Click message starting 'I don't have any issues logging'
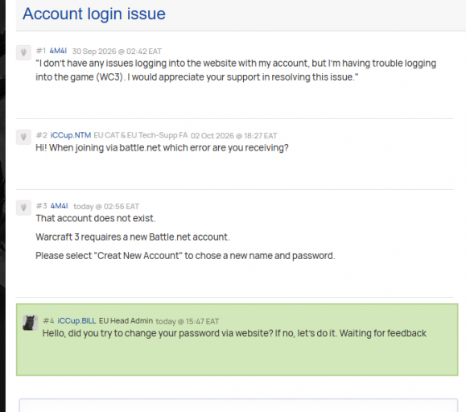The width and height of the screenshot is (466, 412). (x=236, y=70)
